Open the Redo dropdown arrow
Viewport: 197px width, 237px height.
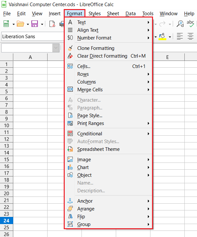point(170,24)
